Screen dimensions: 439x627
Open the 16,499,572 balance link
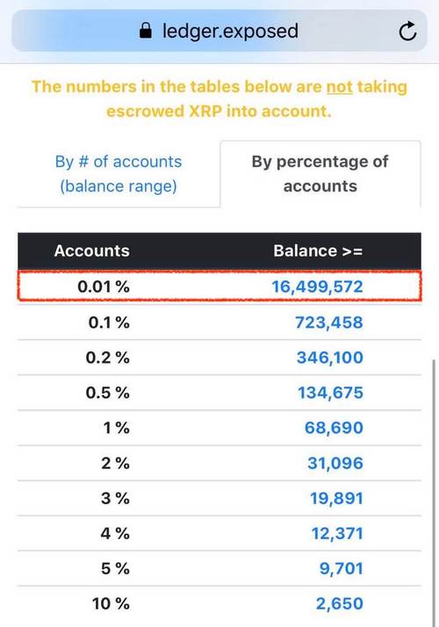point(318,286)
